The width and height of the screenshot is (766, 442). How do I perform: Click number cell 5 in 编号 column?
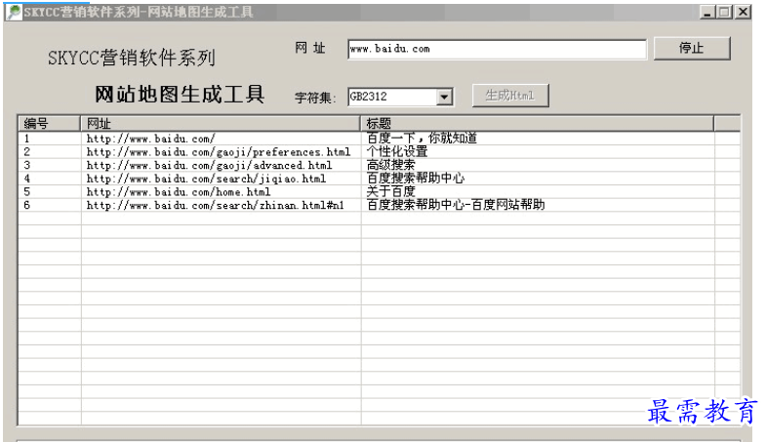[x=27, y=192]
